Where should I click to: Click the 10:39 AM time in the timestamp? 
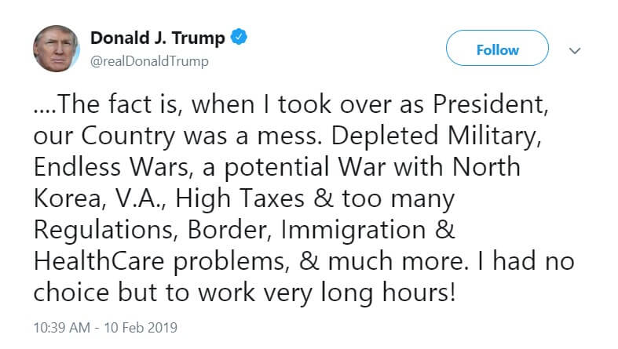(60, 326)
